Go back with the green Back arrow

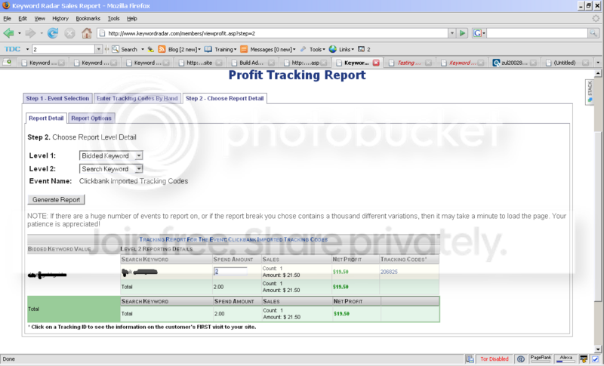(8, 33)
